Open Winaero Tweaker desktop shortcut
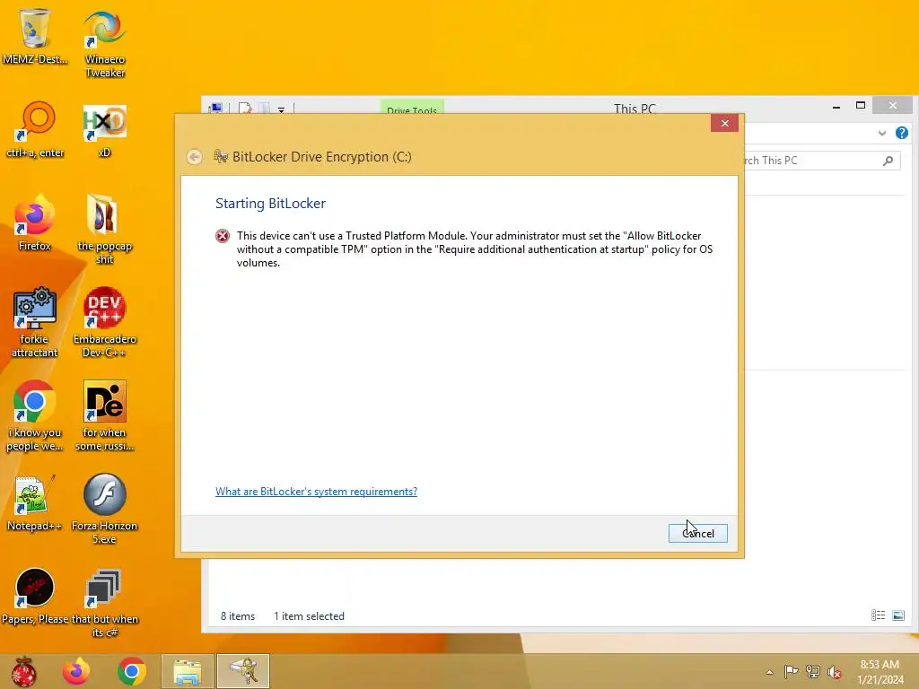 pyautogui.click(x=104, y=44)
